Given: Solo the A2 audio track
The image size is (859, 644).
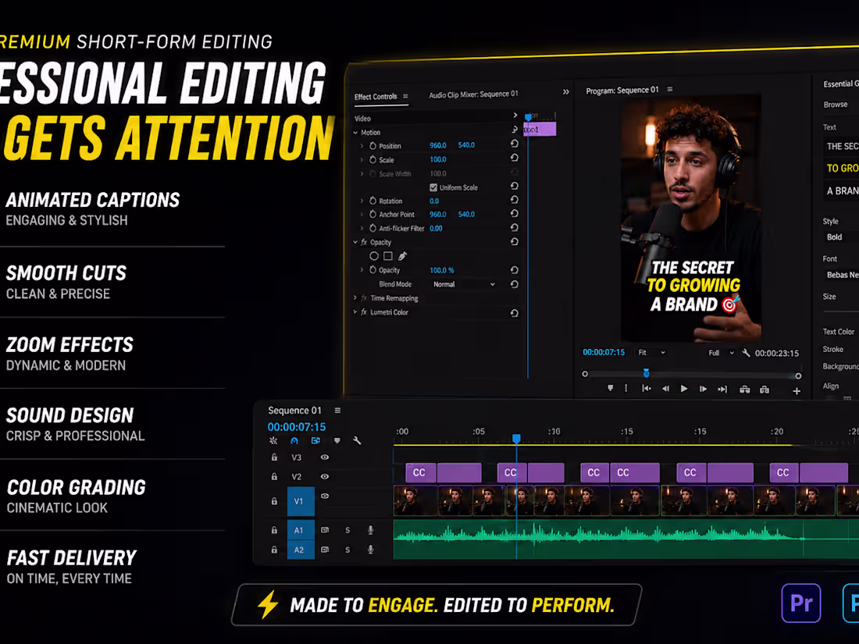Looking at the screenshot, I should 348,550.
